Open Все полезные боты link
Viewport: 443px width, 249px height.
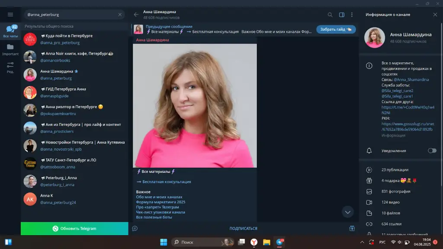pyautogui.click(x=154, y=217)
